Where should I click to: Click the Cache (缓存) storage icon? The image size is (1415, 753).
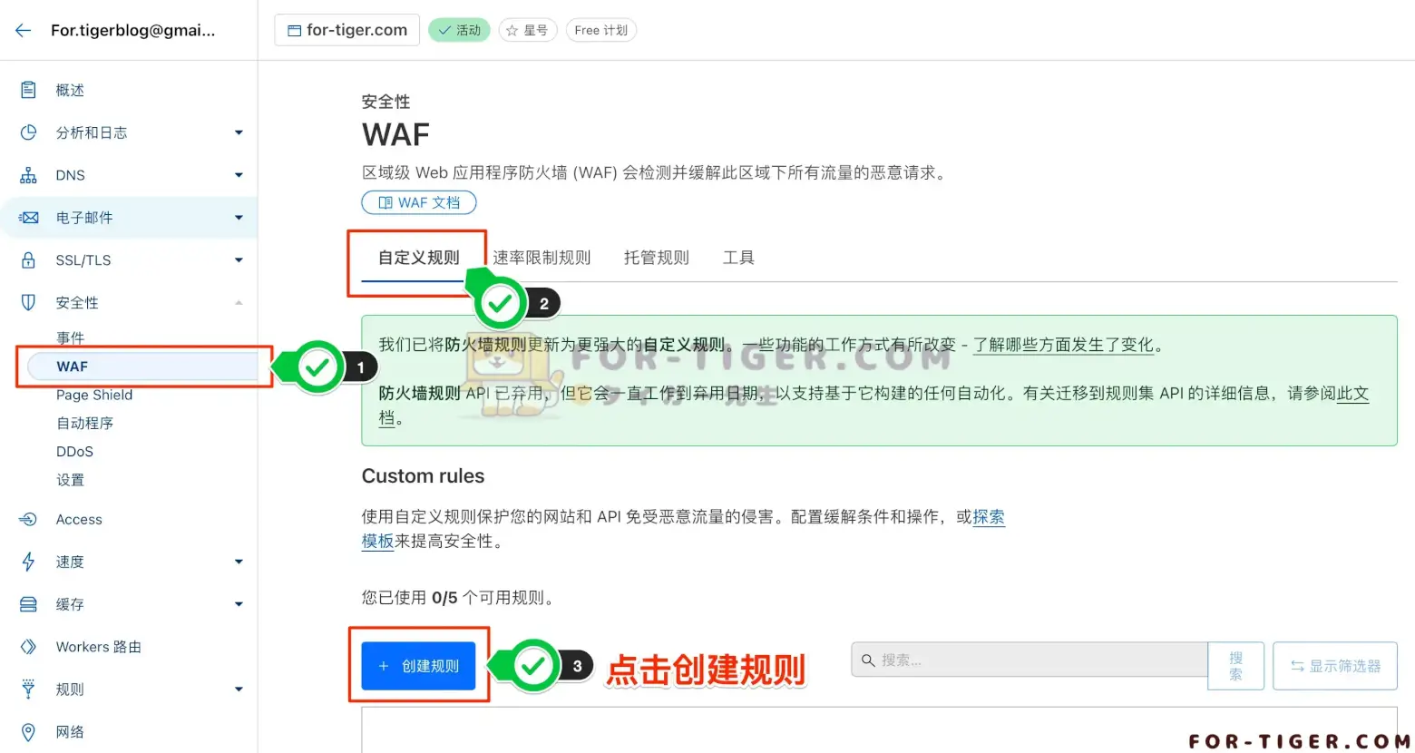tap(28, 604)
